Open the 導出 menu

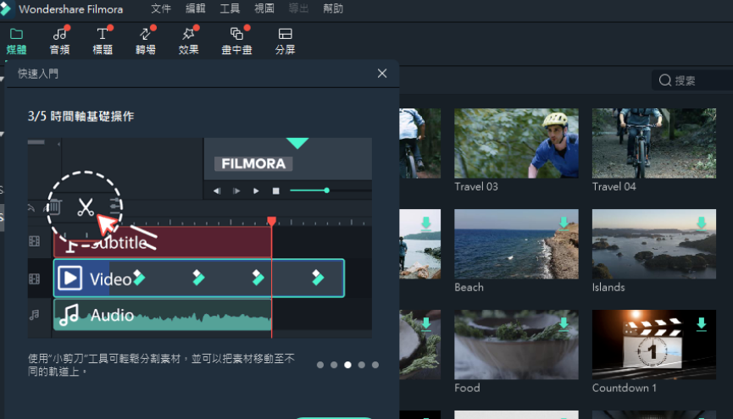[298, 8]
